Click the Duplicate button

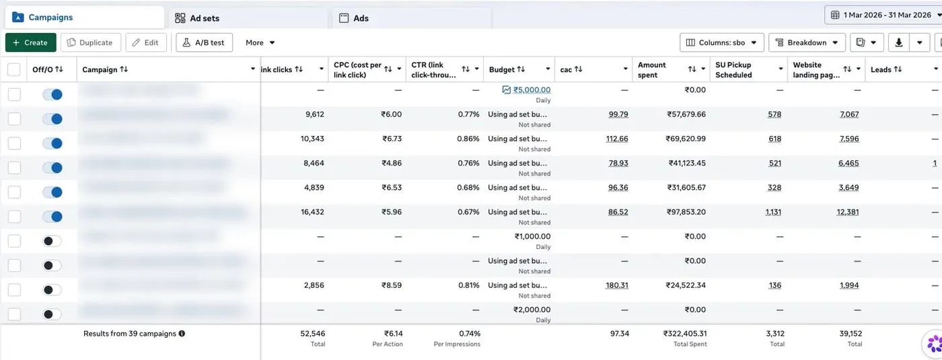click(x=91, y=42)
